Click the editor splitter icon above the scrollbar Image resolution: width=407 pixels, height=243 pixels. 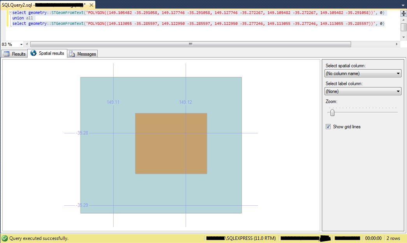tap(403, 14)
